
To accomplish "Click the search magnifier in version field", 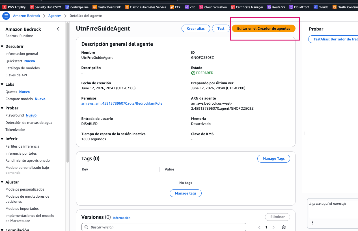I will tap(86, 227).
